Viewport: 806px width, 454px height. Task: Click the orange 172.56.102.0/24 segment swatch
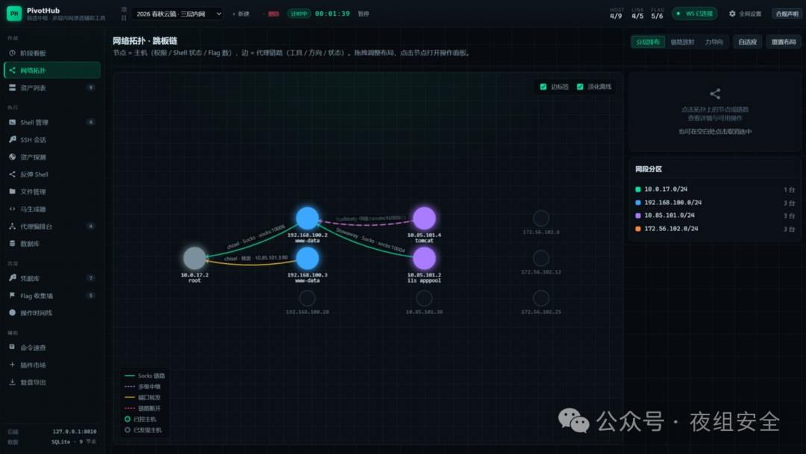tap(638, 229)
